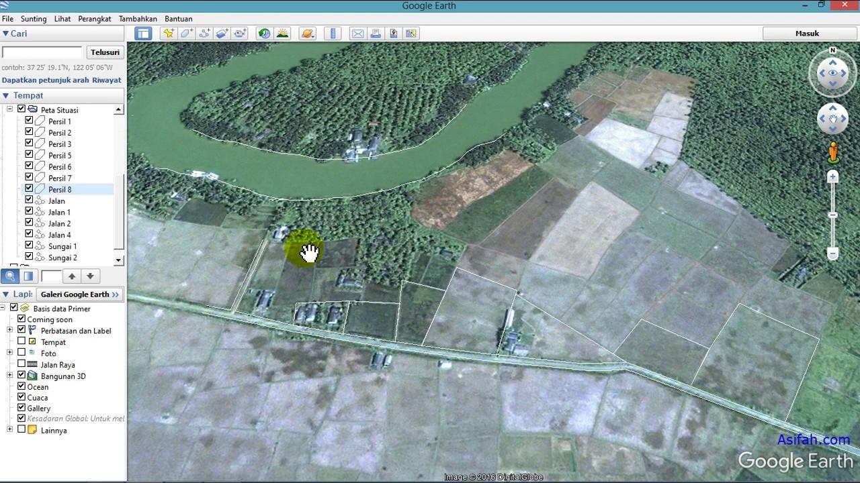The image size is (860, 483).
Task: Show historical imagery clock icon
Action: point(265,34)
